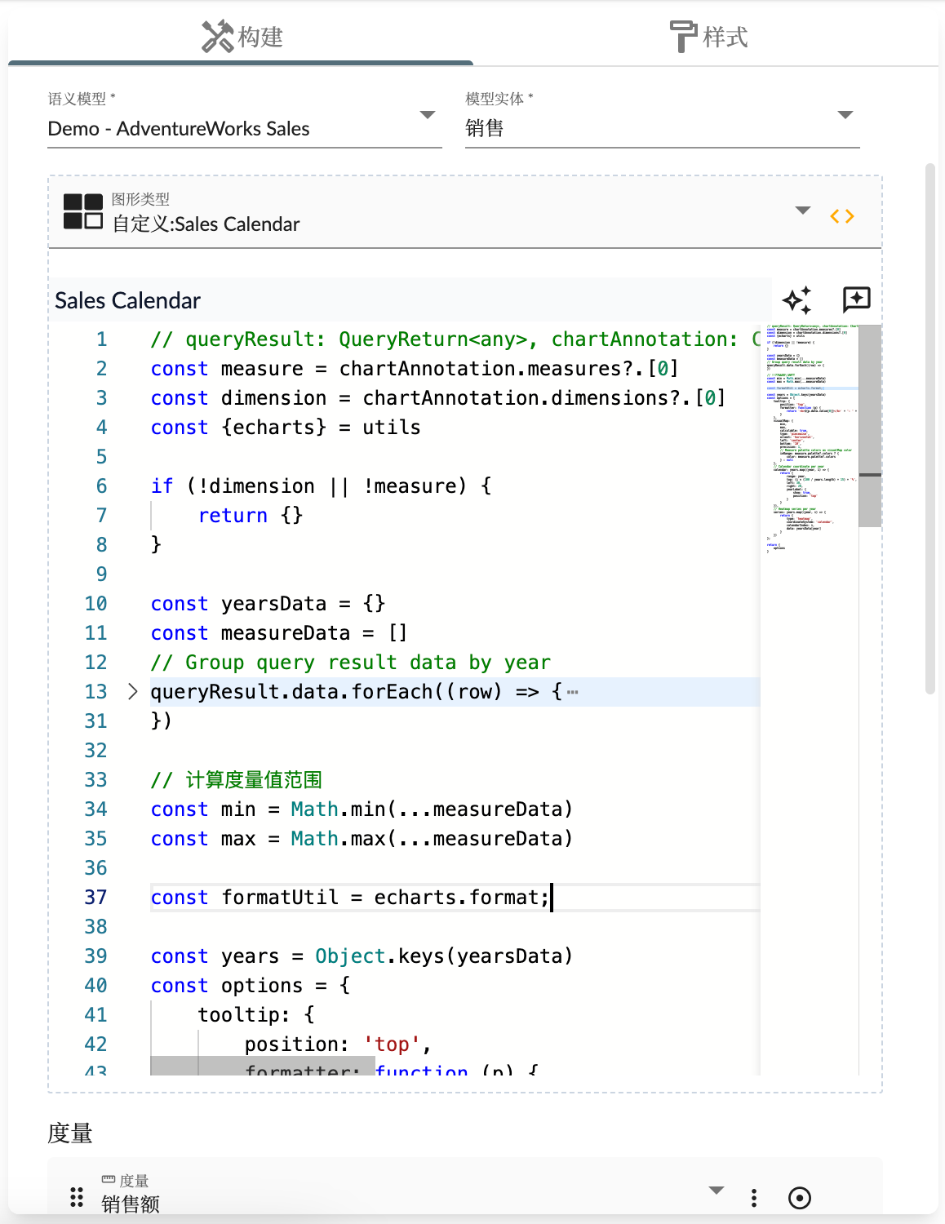Click the paint roller icon on 样式 tab

682,37
